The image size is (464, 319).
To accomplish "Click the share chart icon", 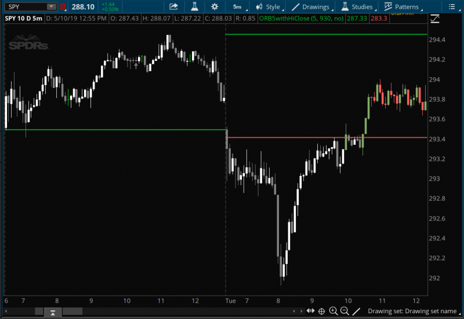I will click(173, 7).
